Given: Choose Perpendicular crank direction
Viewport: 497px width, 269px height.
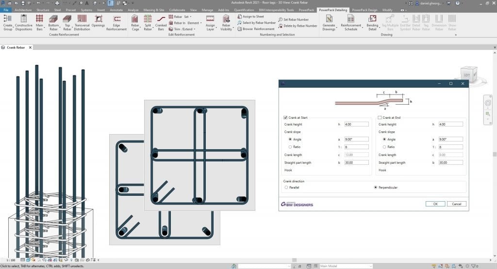Looking at the screenshot, I should 376,188.
